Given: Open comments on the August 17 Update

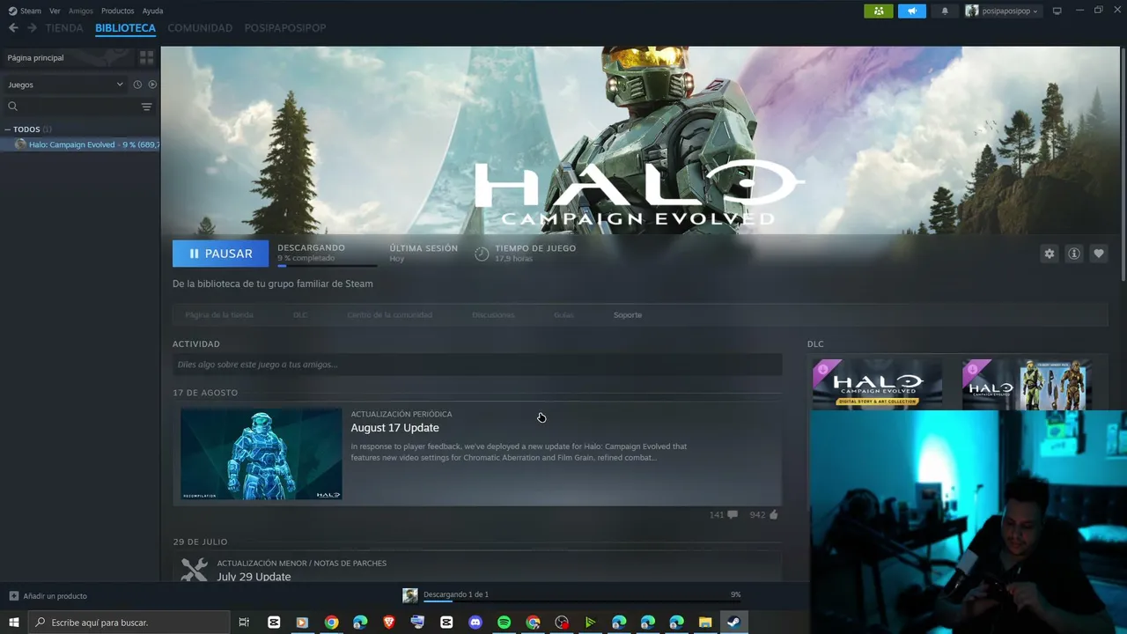Looking at the screenshot, I should click(x=733, y=514).
